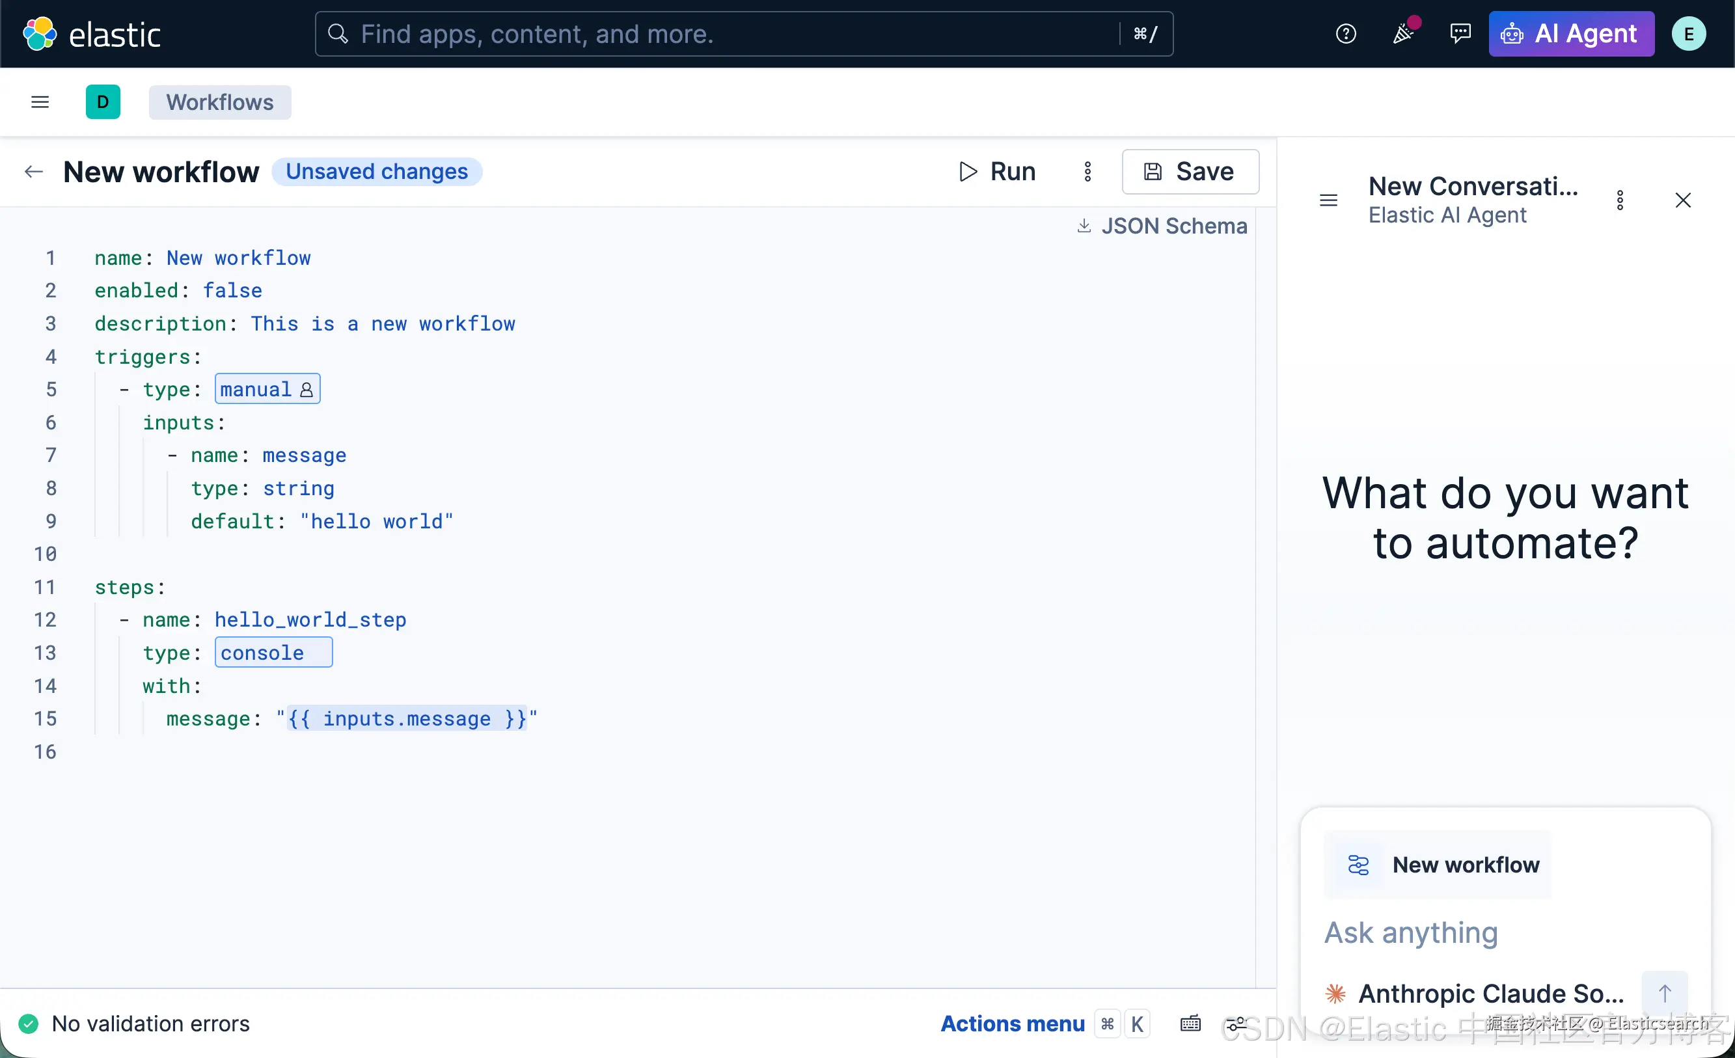
Task: Click the description line text
Action: 305,323
